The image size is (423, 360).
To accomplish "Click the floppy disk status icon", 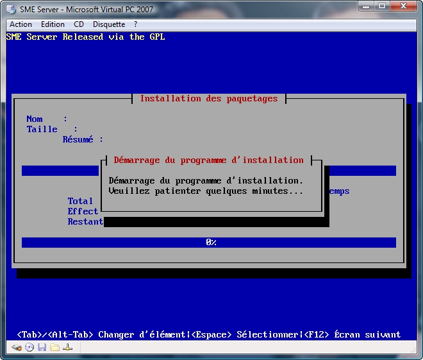I will (x=42, y=347).
